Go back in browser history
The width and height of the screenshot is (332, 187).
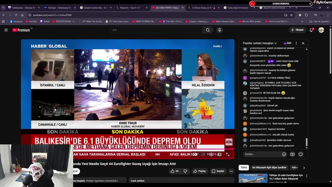pyautogui.click(x=4, y=15)
